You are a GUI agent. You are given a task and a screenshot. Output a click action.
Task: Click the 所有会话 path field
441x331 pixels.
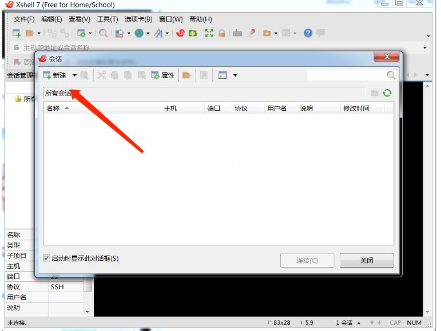pos(204,93)
